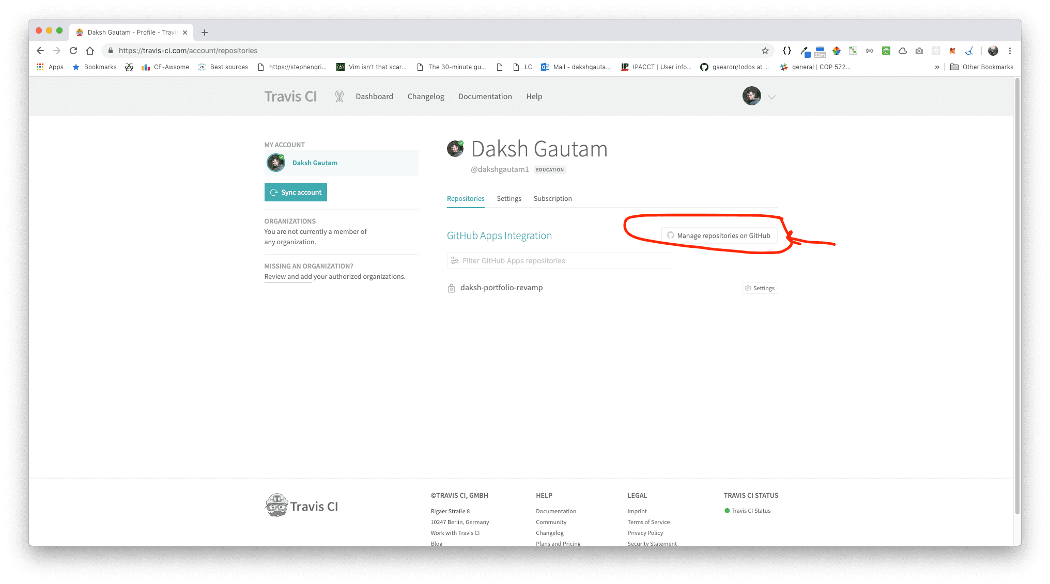This screenshot has height=584, width=1050.
Task: Open the IPACCT User info bookmark
Action: (x=656, y=67)
